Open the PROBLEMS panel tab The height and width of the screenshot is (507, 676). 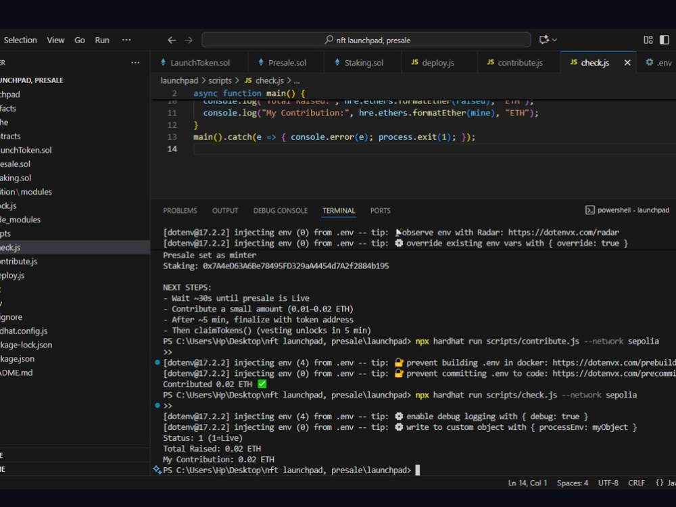180,211
